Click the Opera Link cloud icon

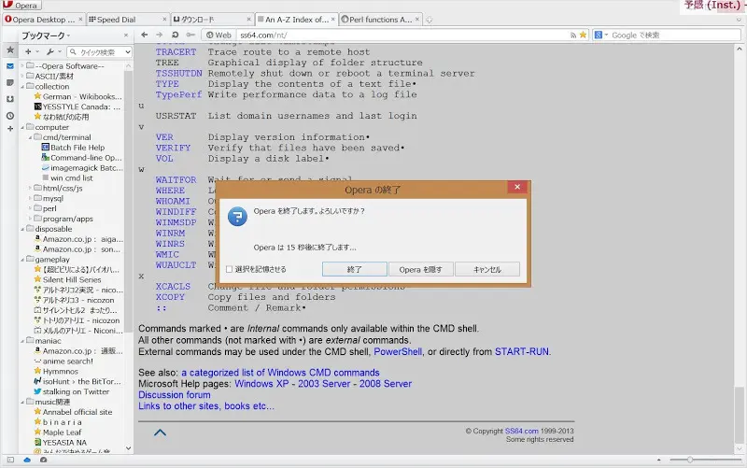[x=27, y=460]
